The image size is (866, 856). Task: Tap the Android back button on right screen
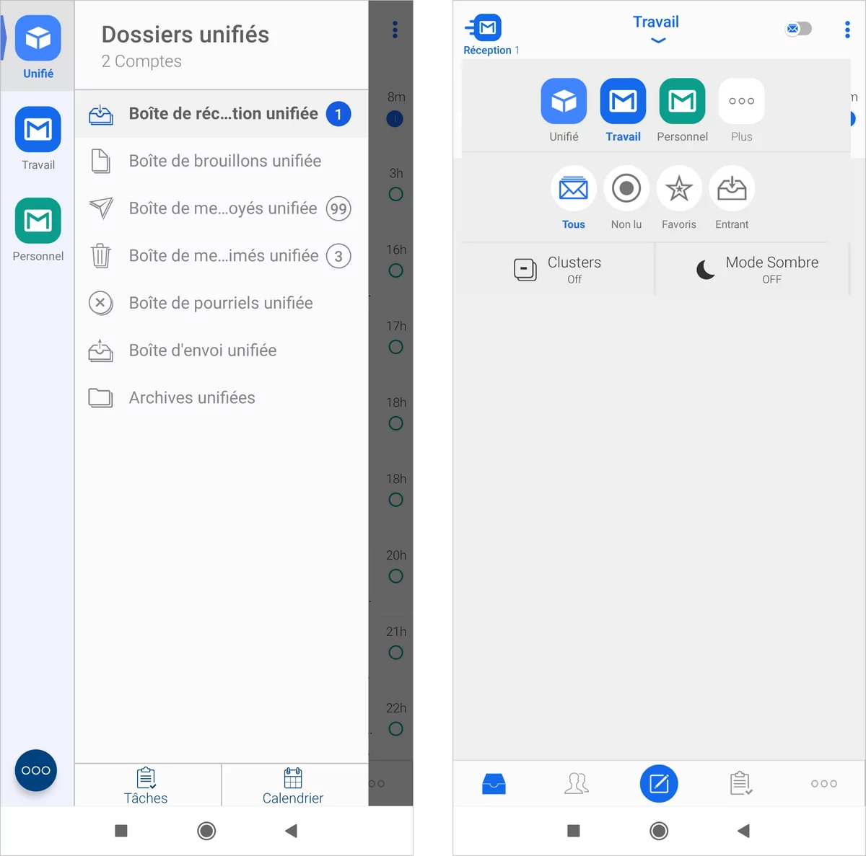click(744, 831)
